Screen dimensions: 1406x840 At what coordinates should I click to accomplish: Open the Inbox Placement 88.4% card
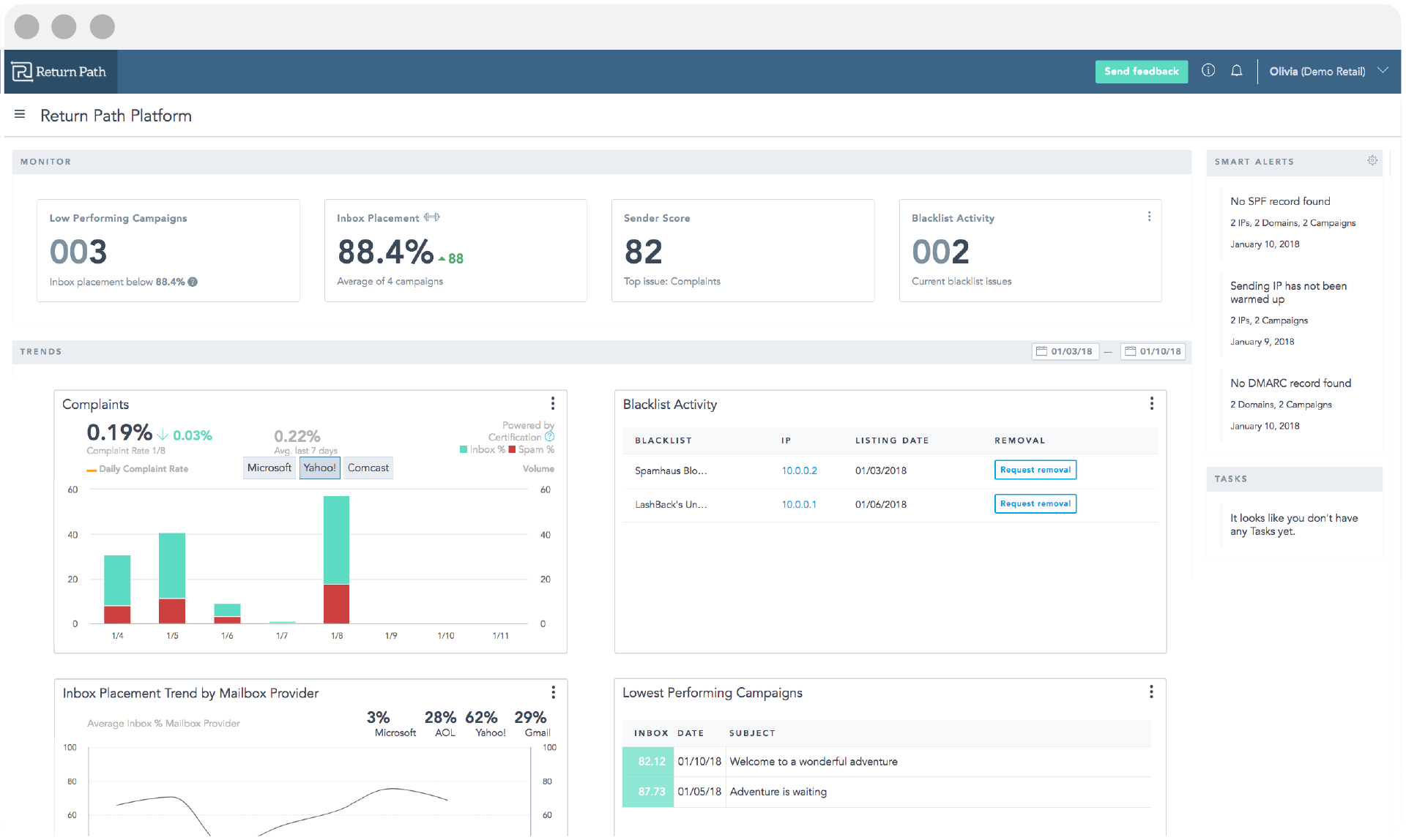point(455,250)
